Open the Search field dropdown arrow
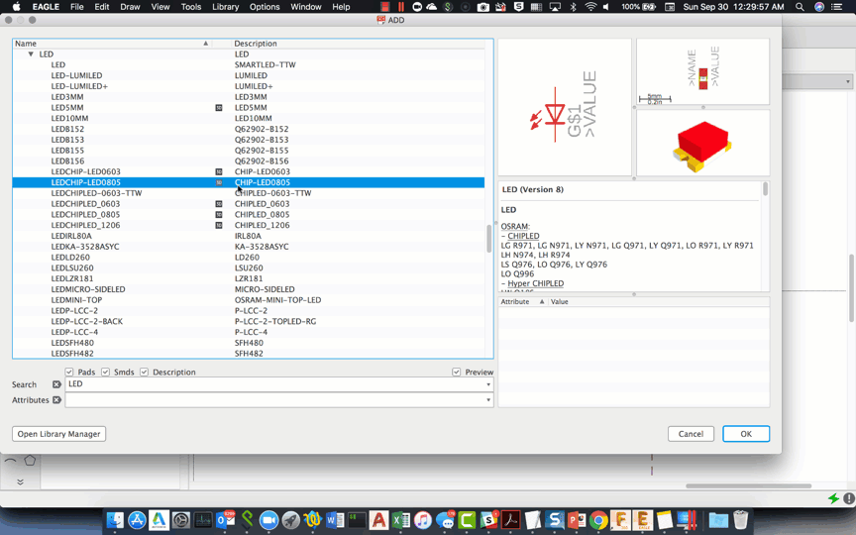This screenshot has width=856, height=535. (x=487, y=384)
